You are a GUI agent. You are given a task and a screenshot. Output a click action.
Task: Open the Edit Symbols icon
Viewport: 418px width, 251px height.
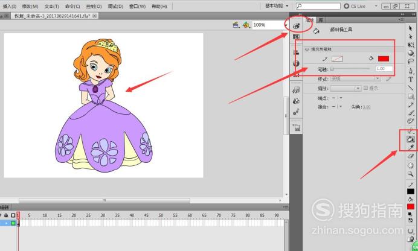click(246, 25)
